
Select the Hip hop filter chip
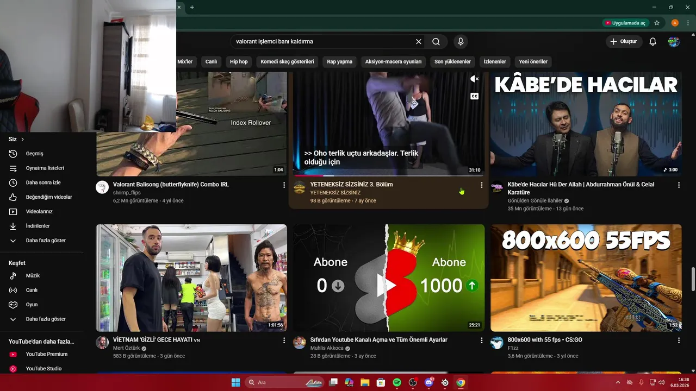coord(239,61)
